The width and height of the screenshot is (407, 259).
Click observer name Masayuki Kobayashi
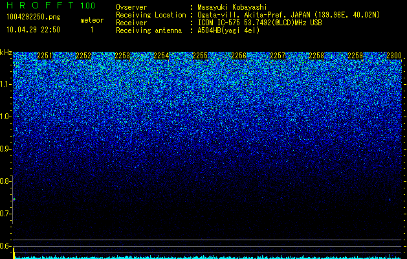(x=232, y=7)
